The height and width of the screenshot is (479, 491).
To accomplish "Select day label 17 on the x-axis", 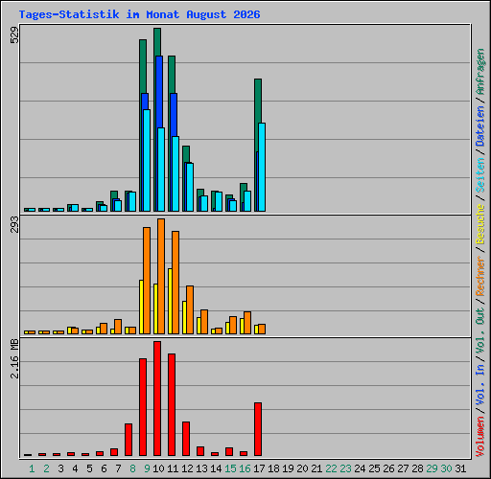I will point(259,468).
